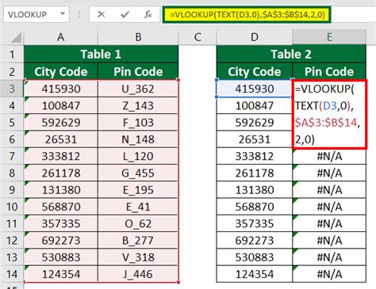Screen dimensions: 376x289
Task: Click Pin Code header in Table 1
Action: tap(138, 71)
